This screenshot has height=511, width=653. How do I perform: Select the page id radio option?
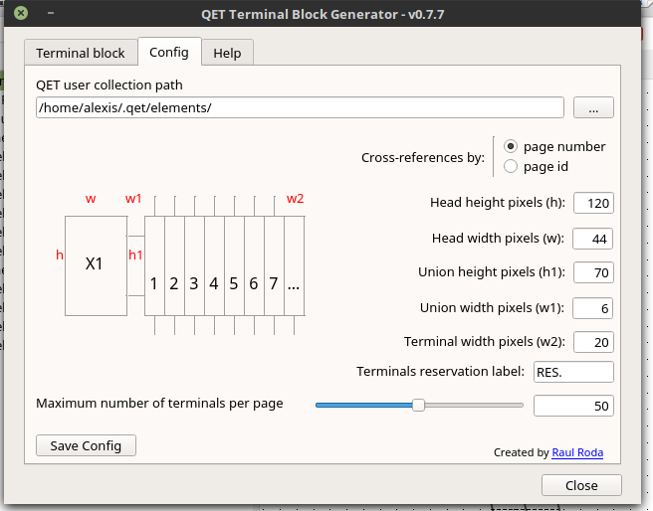[x=512, y=166]
